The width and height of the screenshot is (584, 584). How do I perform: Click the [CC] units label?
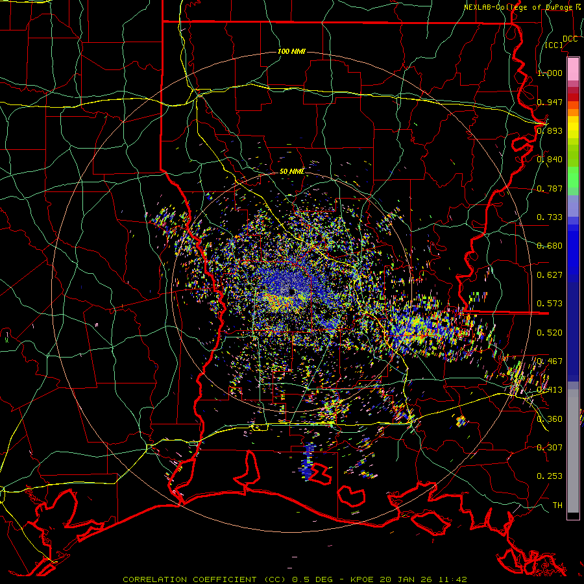click(x=554, y=45)
